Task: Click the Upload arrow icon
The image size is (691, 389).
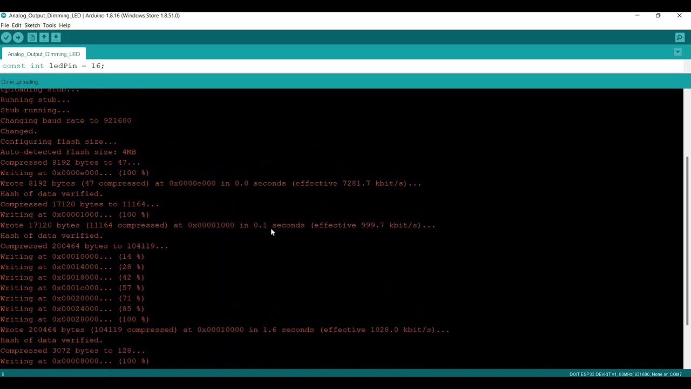Action: pyautogui.click(x=18, y=37)
